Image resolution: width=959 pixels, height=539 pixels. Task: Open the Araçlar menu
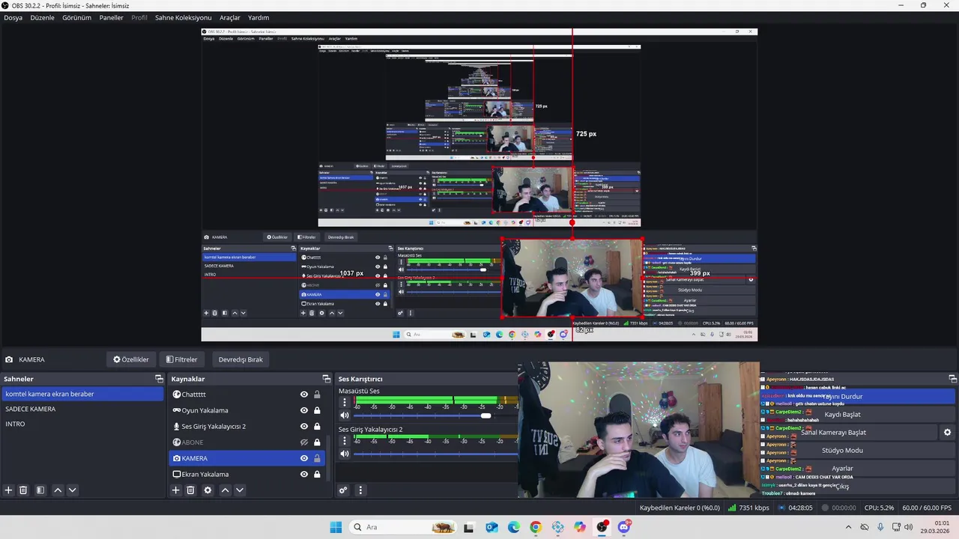(229, 17)
